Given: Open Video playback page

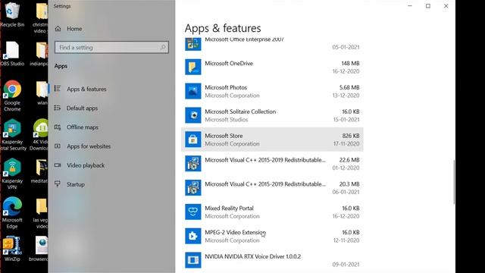Looking at the screenshot, I should 86,165.
